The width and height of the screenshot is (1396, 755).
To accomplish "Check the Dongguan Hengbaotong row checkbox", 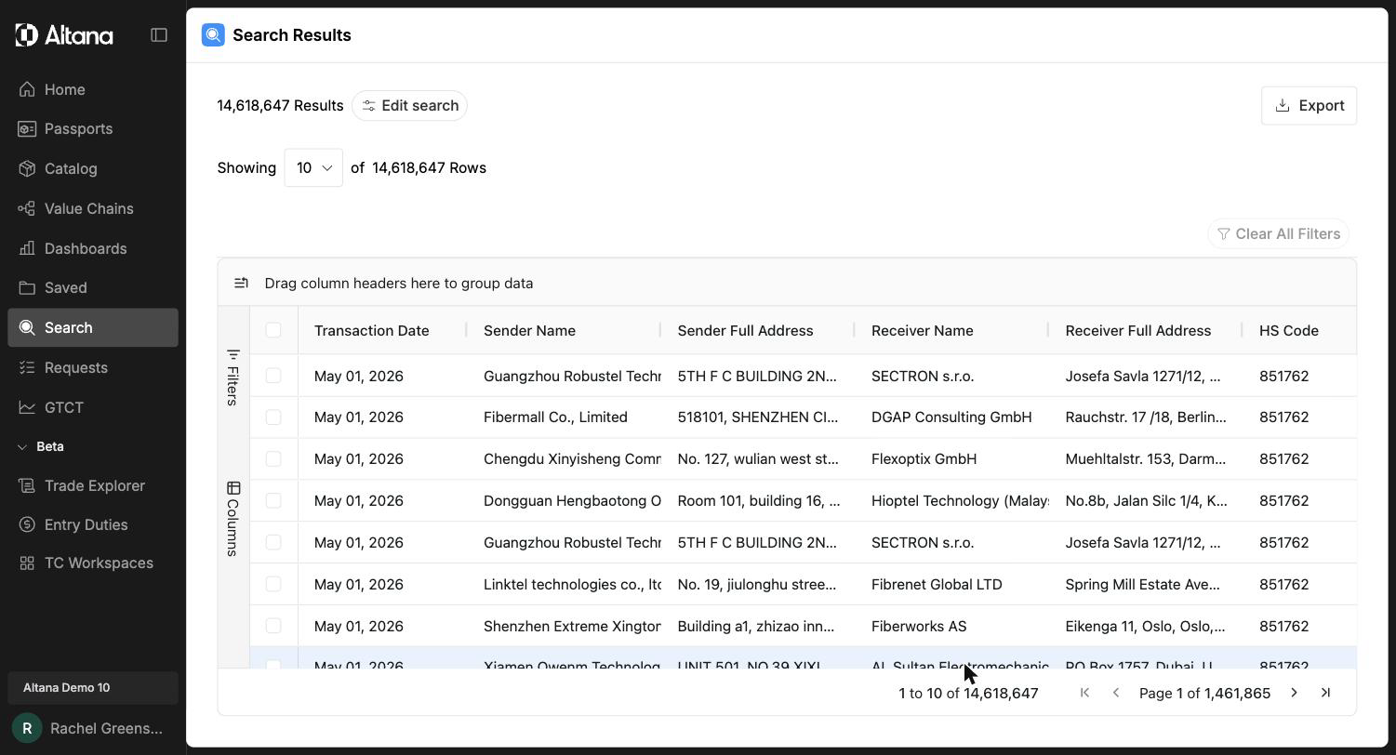I will click(x=273, y=501).
